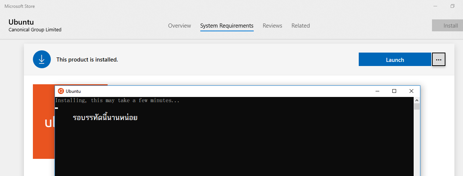Maximize the Ubuntu terminal window
The height and width of the screenshot is (176, 463).
tap(394, 91)
